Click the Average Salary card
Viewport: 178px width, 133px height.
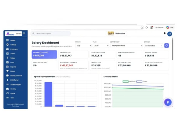(156, 54)
